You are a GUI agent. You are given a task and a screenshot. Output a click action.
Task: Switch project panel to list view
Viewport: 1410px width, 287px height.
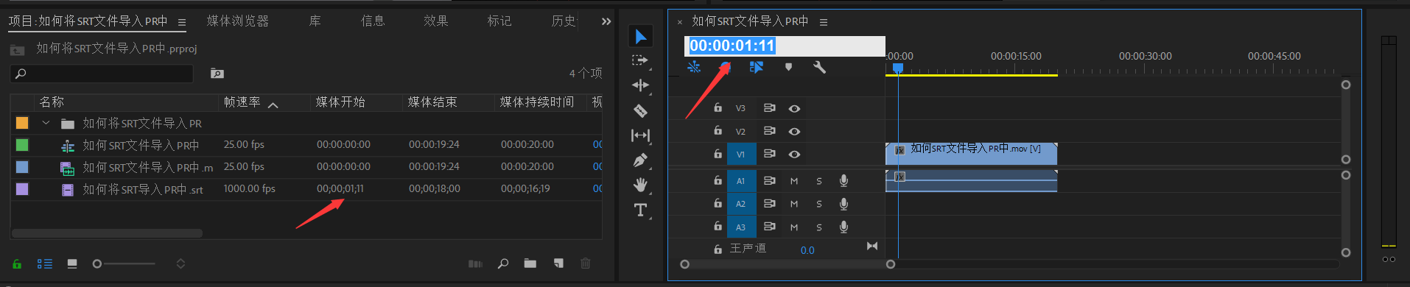pyautogui.click(x=45, y=263)
